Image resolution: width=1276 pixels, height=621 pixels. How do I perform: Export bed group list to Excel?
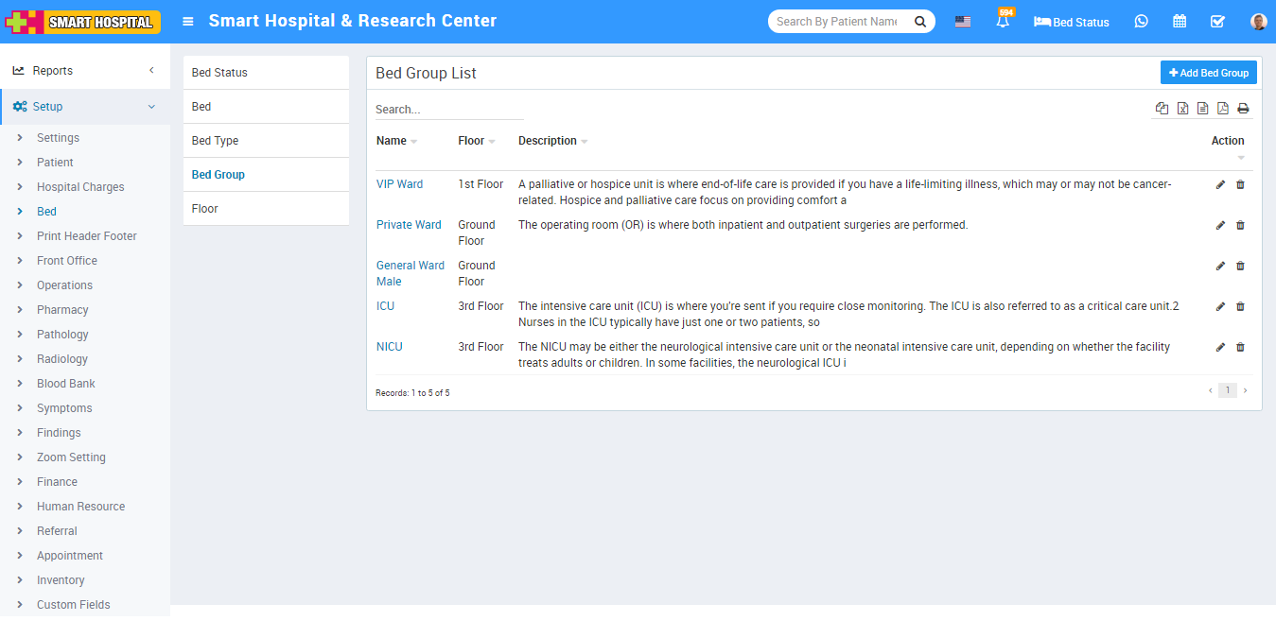coord(1182,109)
